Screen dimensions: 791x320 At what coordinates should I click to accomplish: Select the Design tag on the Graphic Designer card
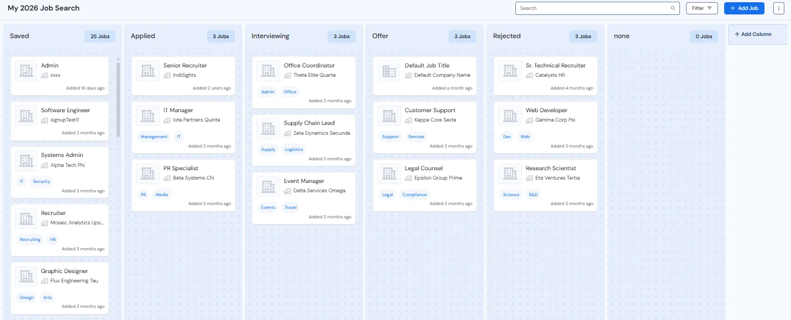tap(27, 297)
